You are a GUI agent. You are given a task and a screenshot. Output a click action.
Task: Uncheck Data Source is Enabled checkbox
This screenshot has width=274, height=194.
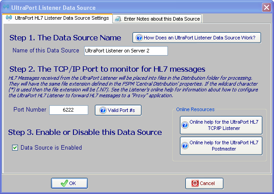click(x=15, y=147)
